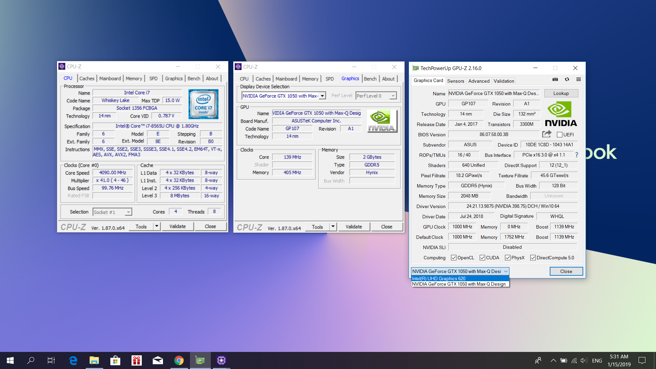Expand Tools arrow in CPU-Z Graphics window
This screenshot has width=656, height=369.
[x=333, y=227]
